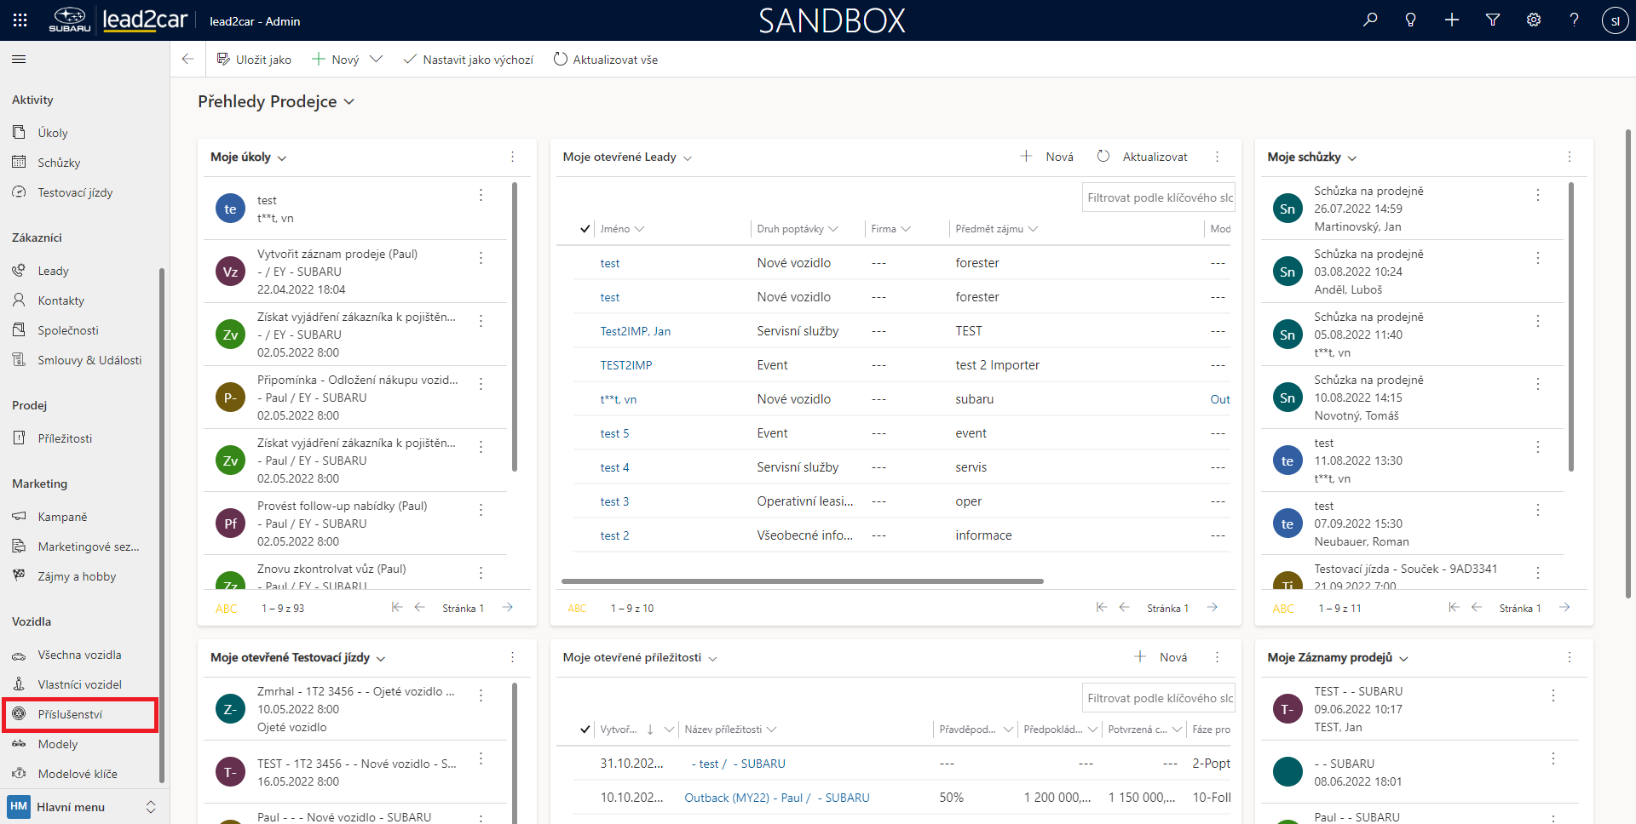Open the Test2IMP, Jan lead link
Screen dimensions: 1636x824
pyautogui.click(x=635, y=331)
